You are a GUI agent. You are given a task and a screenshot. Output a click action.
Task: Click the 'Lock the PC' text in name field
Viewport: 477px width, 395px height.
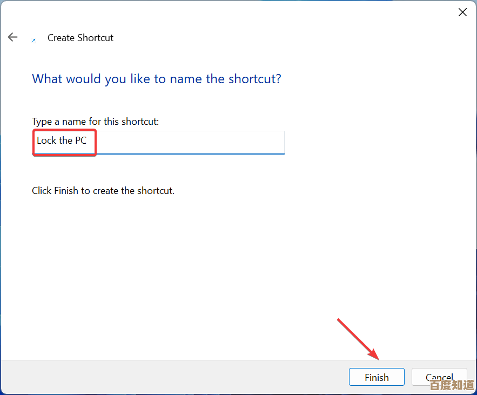pyautogui.click(x=62, y=140)
